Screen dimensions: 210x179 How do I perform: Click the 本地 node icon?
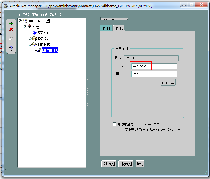coord(30,27)
